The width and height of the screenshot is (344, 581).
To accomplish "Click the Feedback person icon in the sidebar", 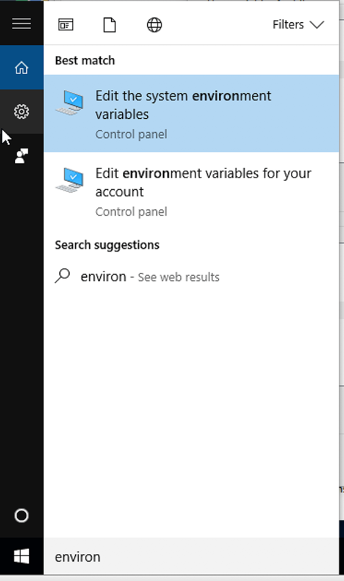I will (21, 156).
